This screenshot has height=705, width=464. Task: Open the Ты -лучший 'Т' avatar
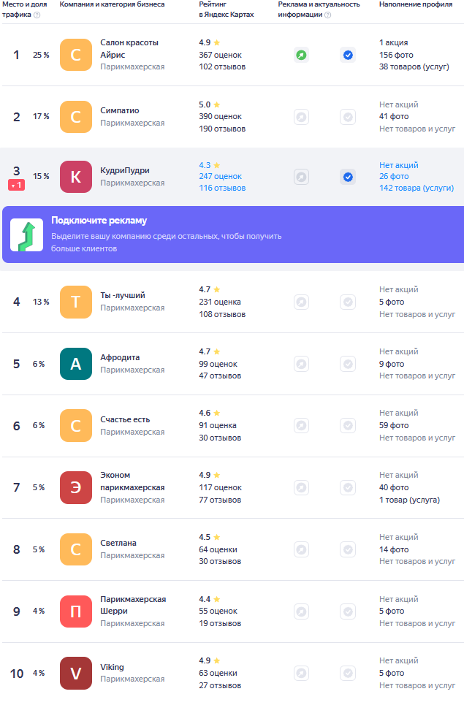click(76, 302)
